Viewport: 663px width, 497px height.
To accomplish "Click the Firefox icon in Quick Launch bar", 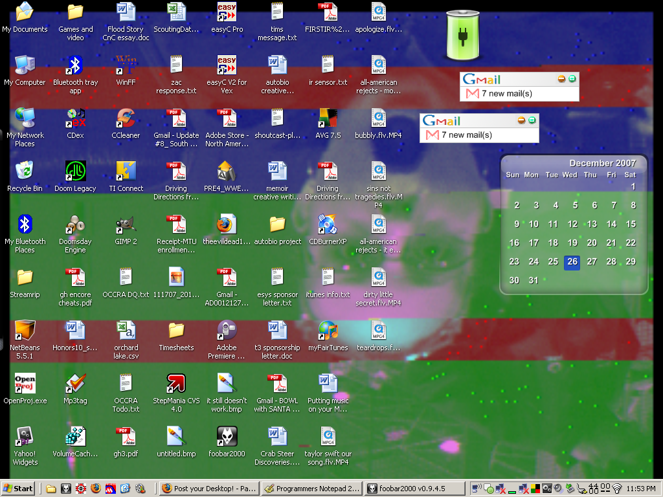I will tap(95, 489).
